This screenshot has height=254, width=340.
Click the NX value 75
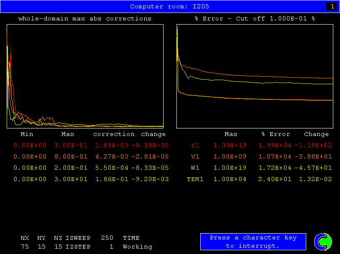tap(25, 246)
